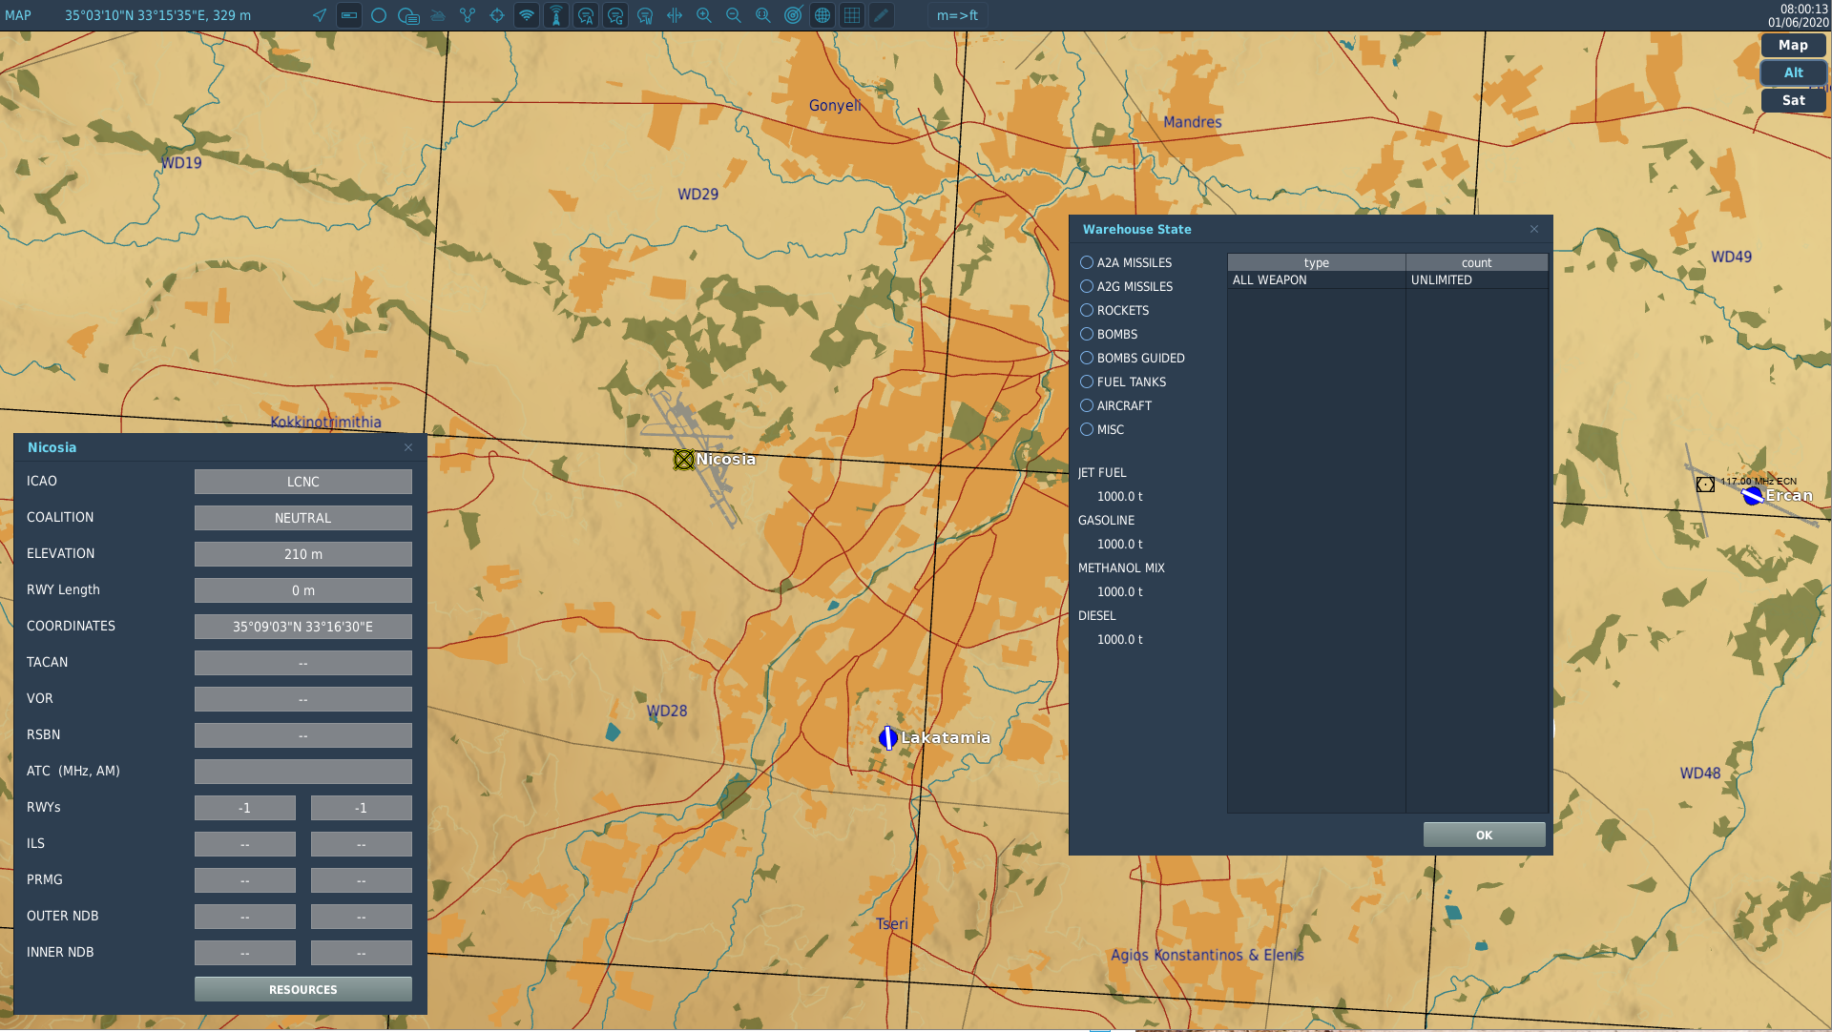This screenshot has width=1832, height=1032.
Task: Switch to the Alt map view
Action: click(x=1794, y=72)
